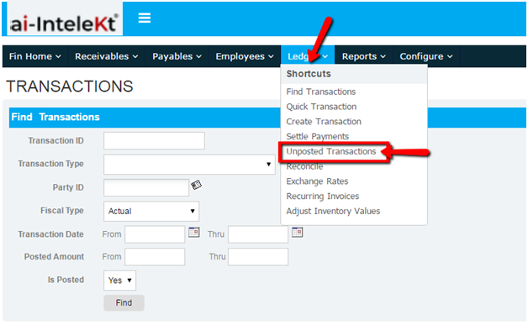Image resolution: width=528 pixels, height=325 pixels.
Task: Open Unposted Transactions shortcut
Action: (x=331, y=151)
